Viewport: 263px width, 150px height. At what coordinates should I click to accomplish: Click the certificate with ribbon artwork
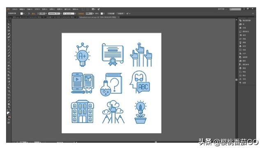(113, 54)
